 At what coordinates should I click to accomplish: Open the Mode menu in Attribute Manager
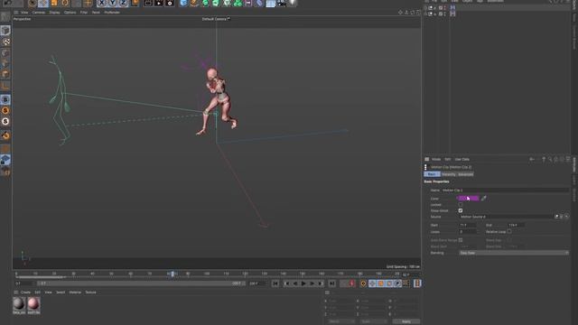436,159
